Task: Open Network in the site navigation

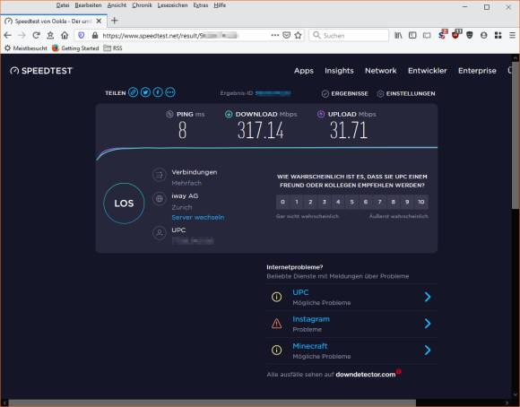Action: pos(381,71)
